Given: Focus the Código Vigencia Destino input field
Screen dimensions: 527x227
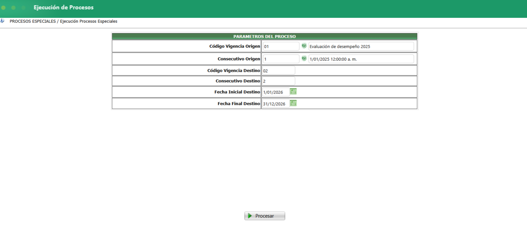Looking at the screenshot, I should coord(278,70).
